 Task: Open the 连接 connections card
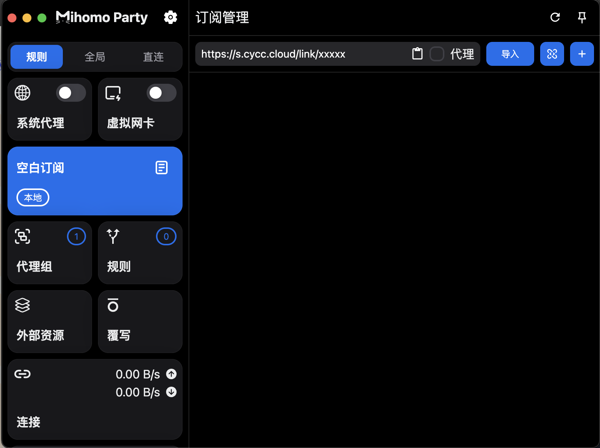coord(95,399)
